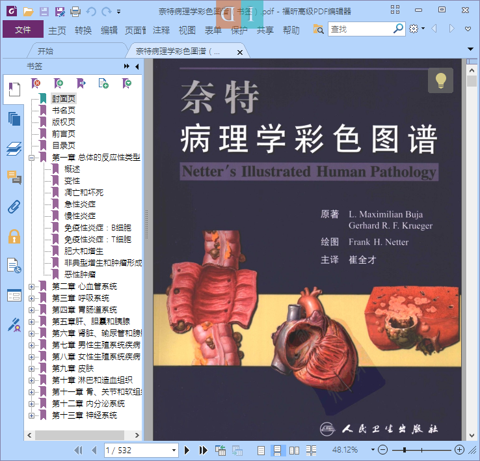The height and width of the screenshot is (461, 480).
Task: Open the 帮助 ribbon tab
Action: click(x=291, y=31)
